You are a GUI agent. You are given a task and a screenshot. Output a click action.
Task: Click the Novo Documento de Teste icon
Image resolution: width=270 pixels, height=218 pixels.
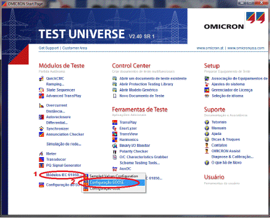[x=114, y=96]
